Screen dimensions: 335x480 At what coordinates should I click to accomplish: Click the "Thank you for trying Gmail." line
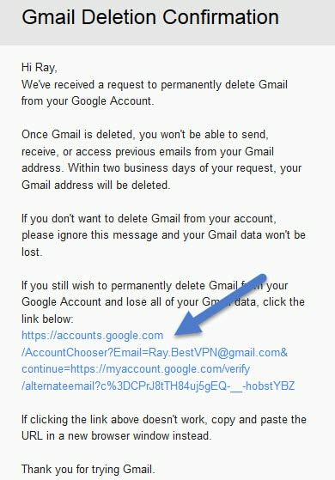click(88, 470)
